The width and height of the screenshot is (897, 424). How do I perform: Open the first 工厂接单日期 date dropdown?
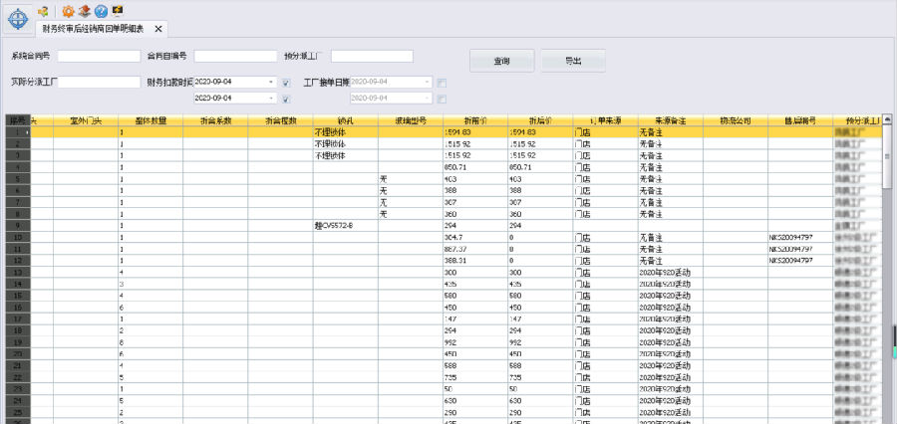click(427, 83)
